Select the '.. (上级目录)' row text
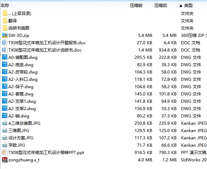The image size is (207, 169). [x=20, y=14]
